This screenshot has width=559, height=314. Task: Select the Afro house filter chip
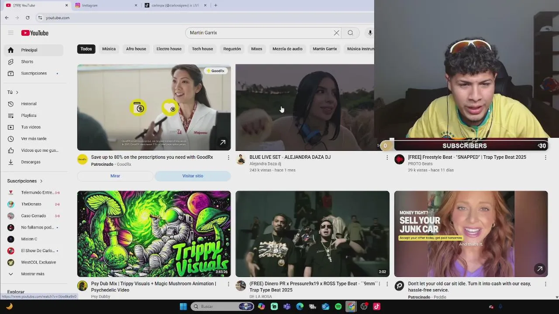(136, 49)
